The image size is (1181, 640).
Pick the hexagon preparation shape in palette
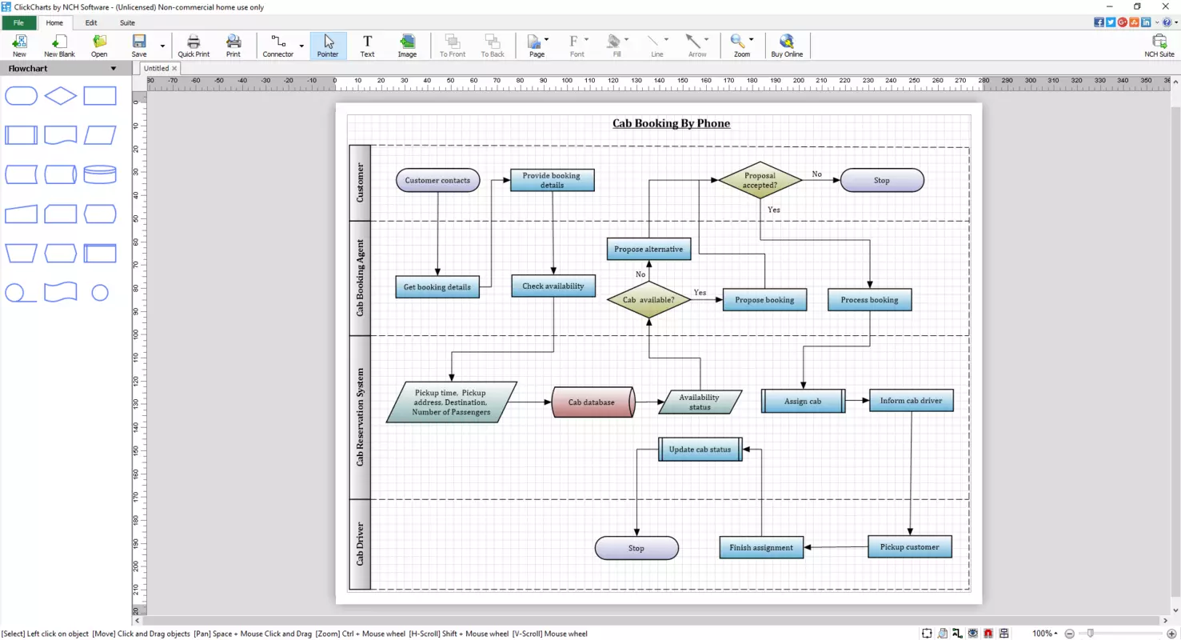61,254
